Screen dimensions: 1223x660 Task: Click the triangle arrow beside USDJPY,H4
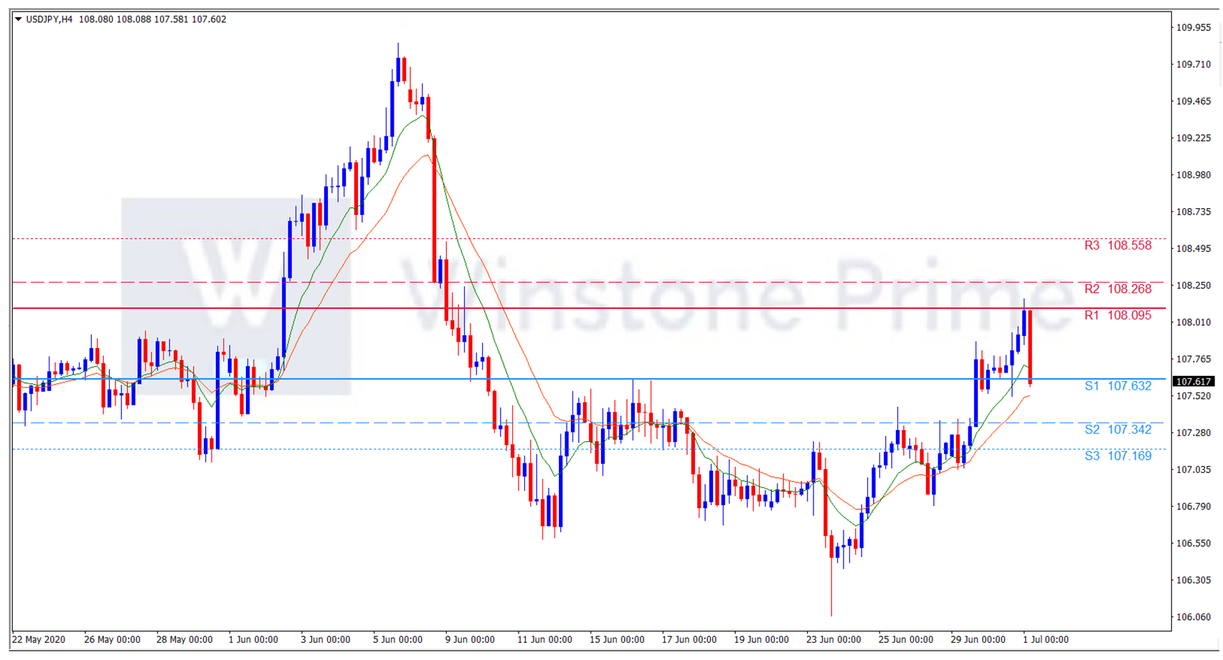tap(18, 19)
